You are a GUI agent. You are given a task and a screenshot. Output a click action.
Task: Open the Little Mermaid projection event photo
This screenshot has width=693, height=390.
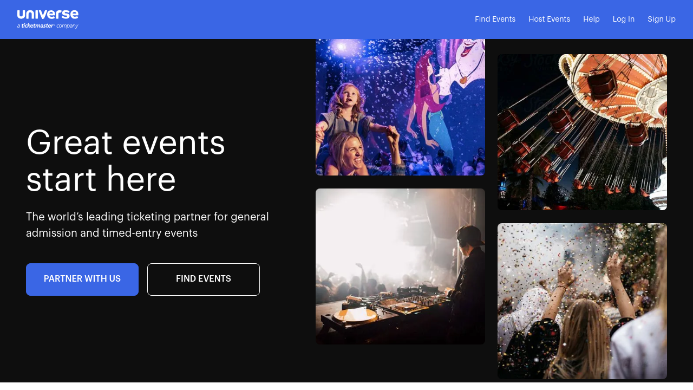pos(400,107)
